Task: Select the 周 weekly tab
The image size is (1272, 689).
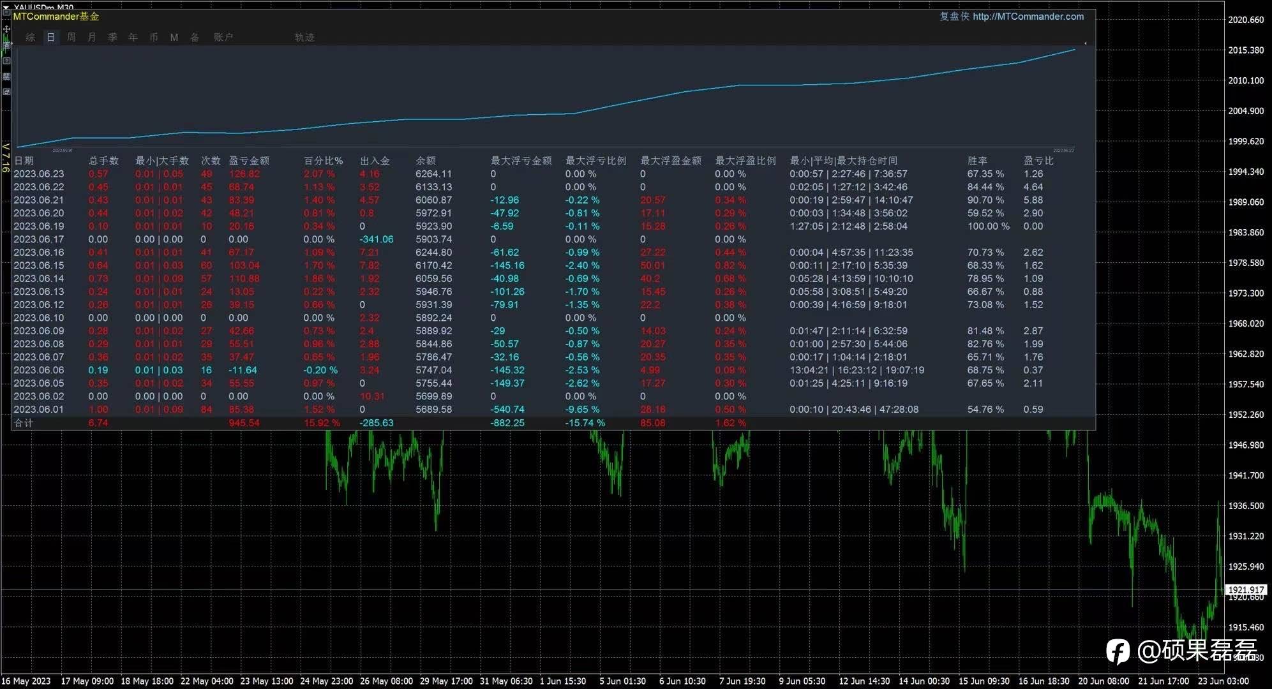Action: click(x=71, y=38)
